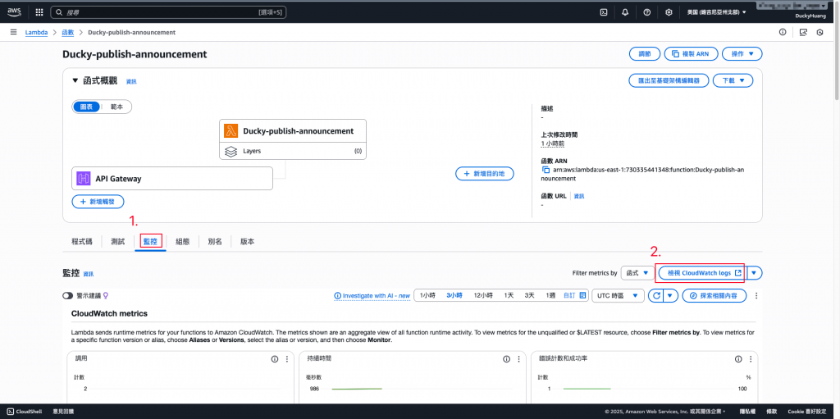Open the help question mark icon

click(646, 11)
